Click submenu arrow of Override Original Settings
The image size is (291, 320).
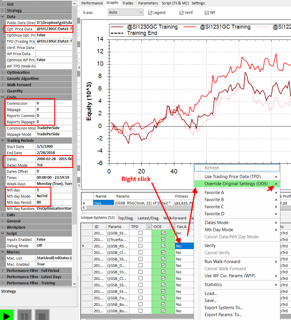276,184
